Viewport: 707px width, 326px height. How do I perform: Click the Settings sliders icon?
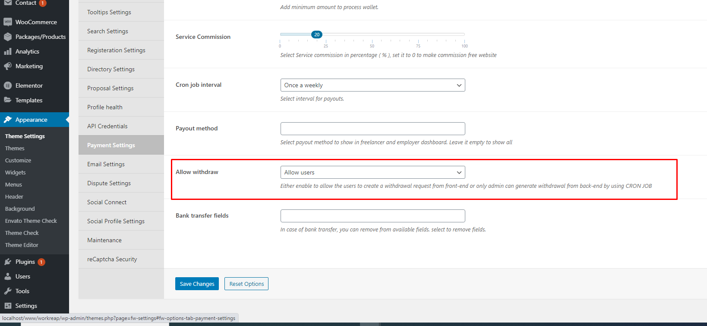tap(8, 306)
